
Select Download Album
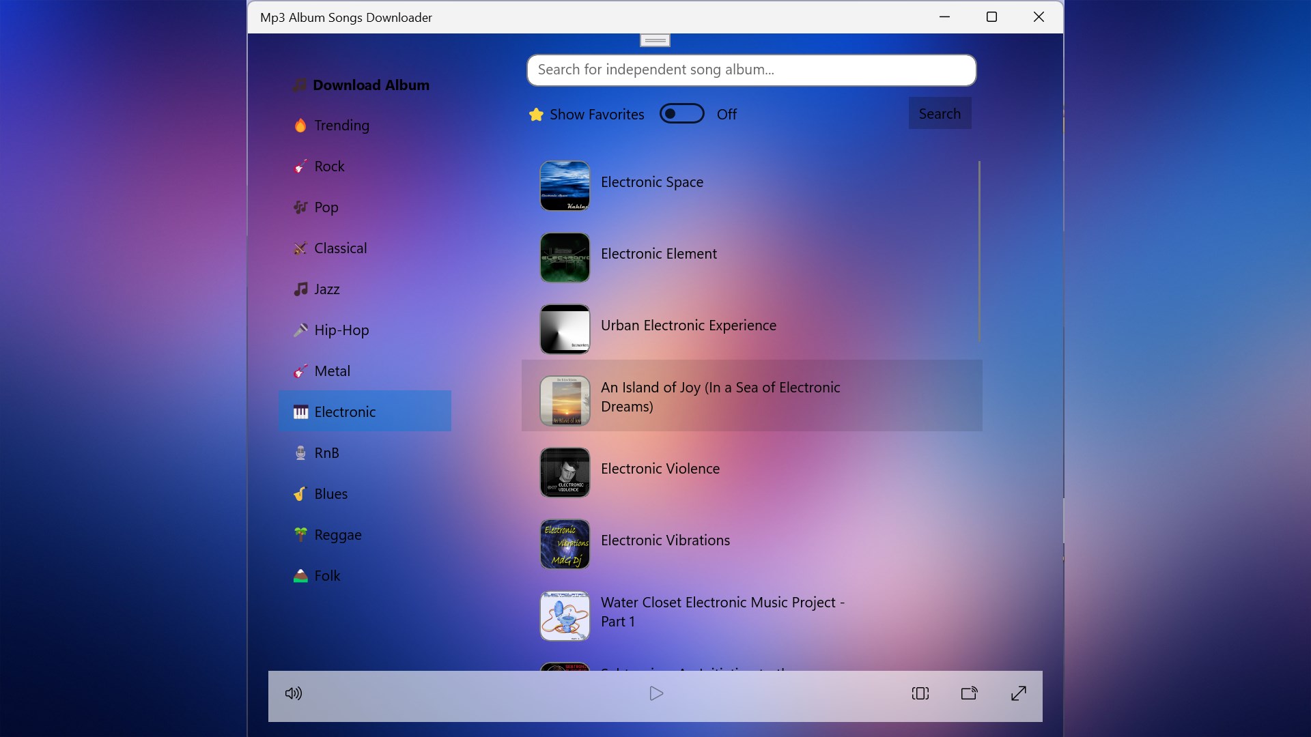coord(371,85)
